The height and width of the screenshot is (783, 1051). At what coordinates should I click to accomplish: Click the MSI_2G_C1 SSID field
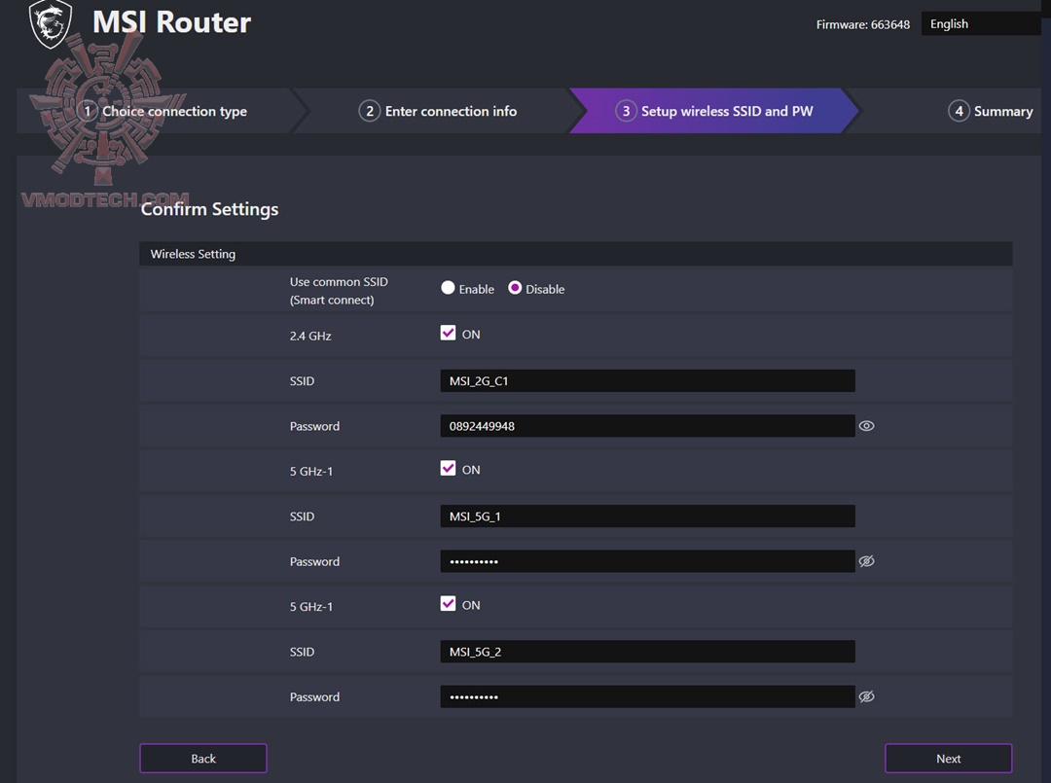pyautogui.click(x=647, y=380)
